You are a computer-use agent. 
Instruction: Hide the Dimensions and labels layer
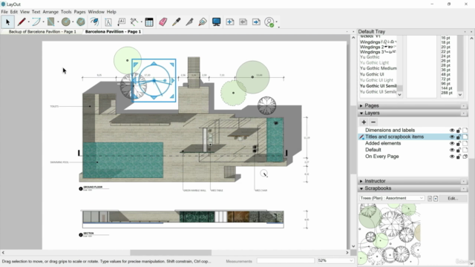coord(452,131)
